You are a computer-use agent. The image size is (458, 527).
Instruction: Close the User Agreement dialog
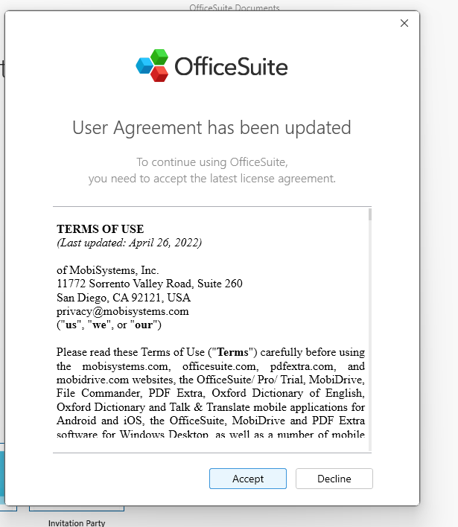pyautogui.click(x=404, y=23)
